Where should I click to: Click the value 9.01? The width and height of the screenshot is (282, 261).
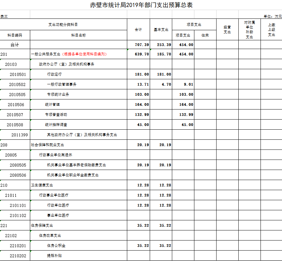click(x=188, y=84)
